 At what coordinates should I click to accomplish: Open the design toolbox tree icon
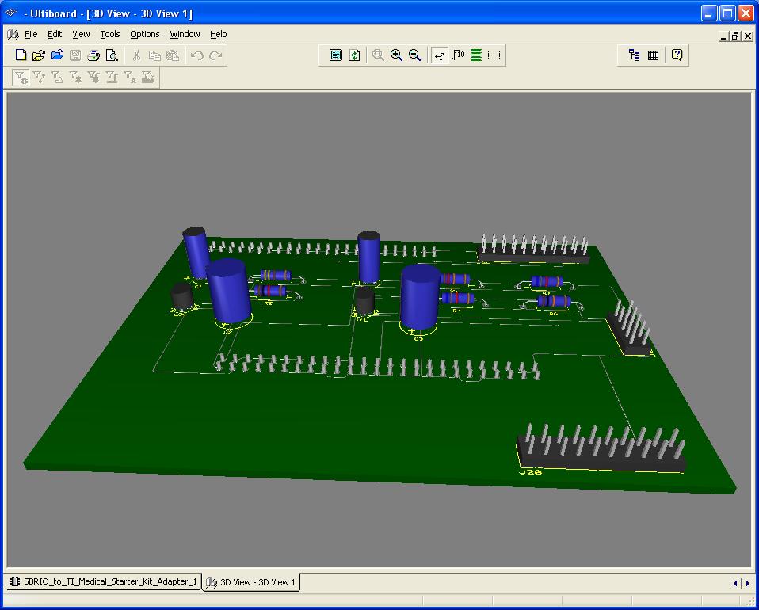634,55
